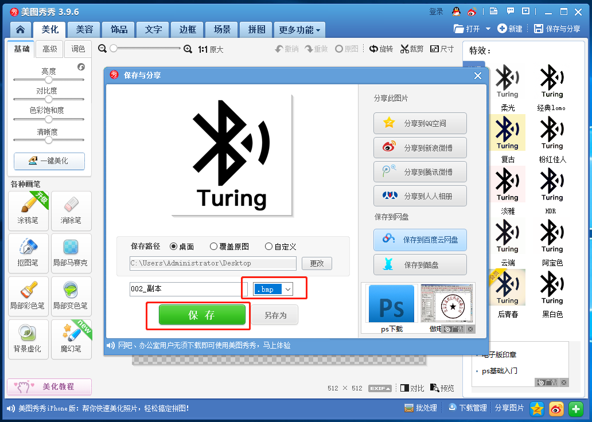The height and width of the screenshot is (422, 592).
Task: Close the 保存与分享 dialog
Action: [478, 76]
